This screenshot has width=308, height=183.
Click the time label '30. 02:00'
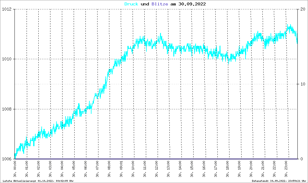coord(39,169)
